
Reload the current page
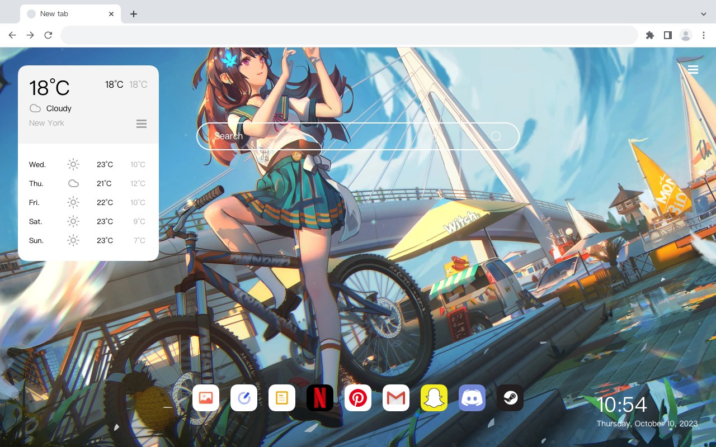click(x=48, y=35)
